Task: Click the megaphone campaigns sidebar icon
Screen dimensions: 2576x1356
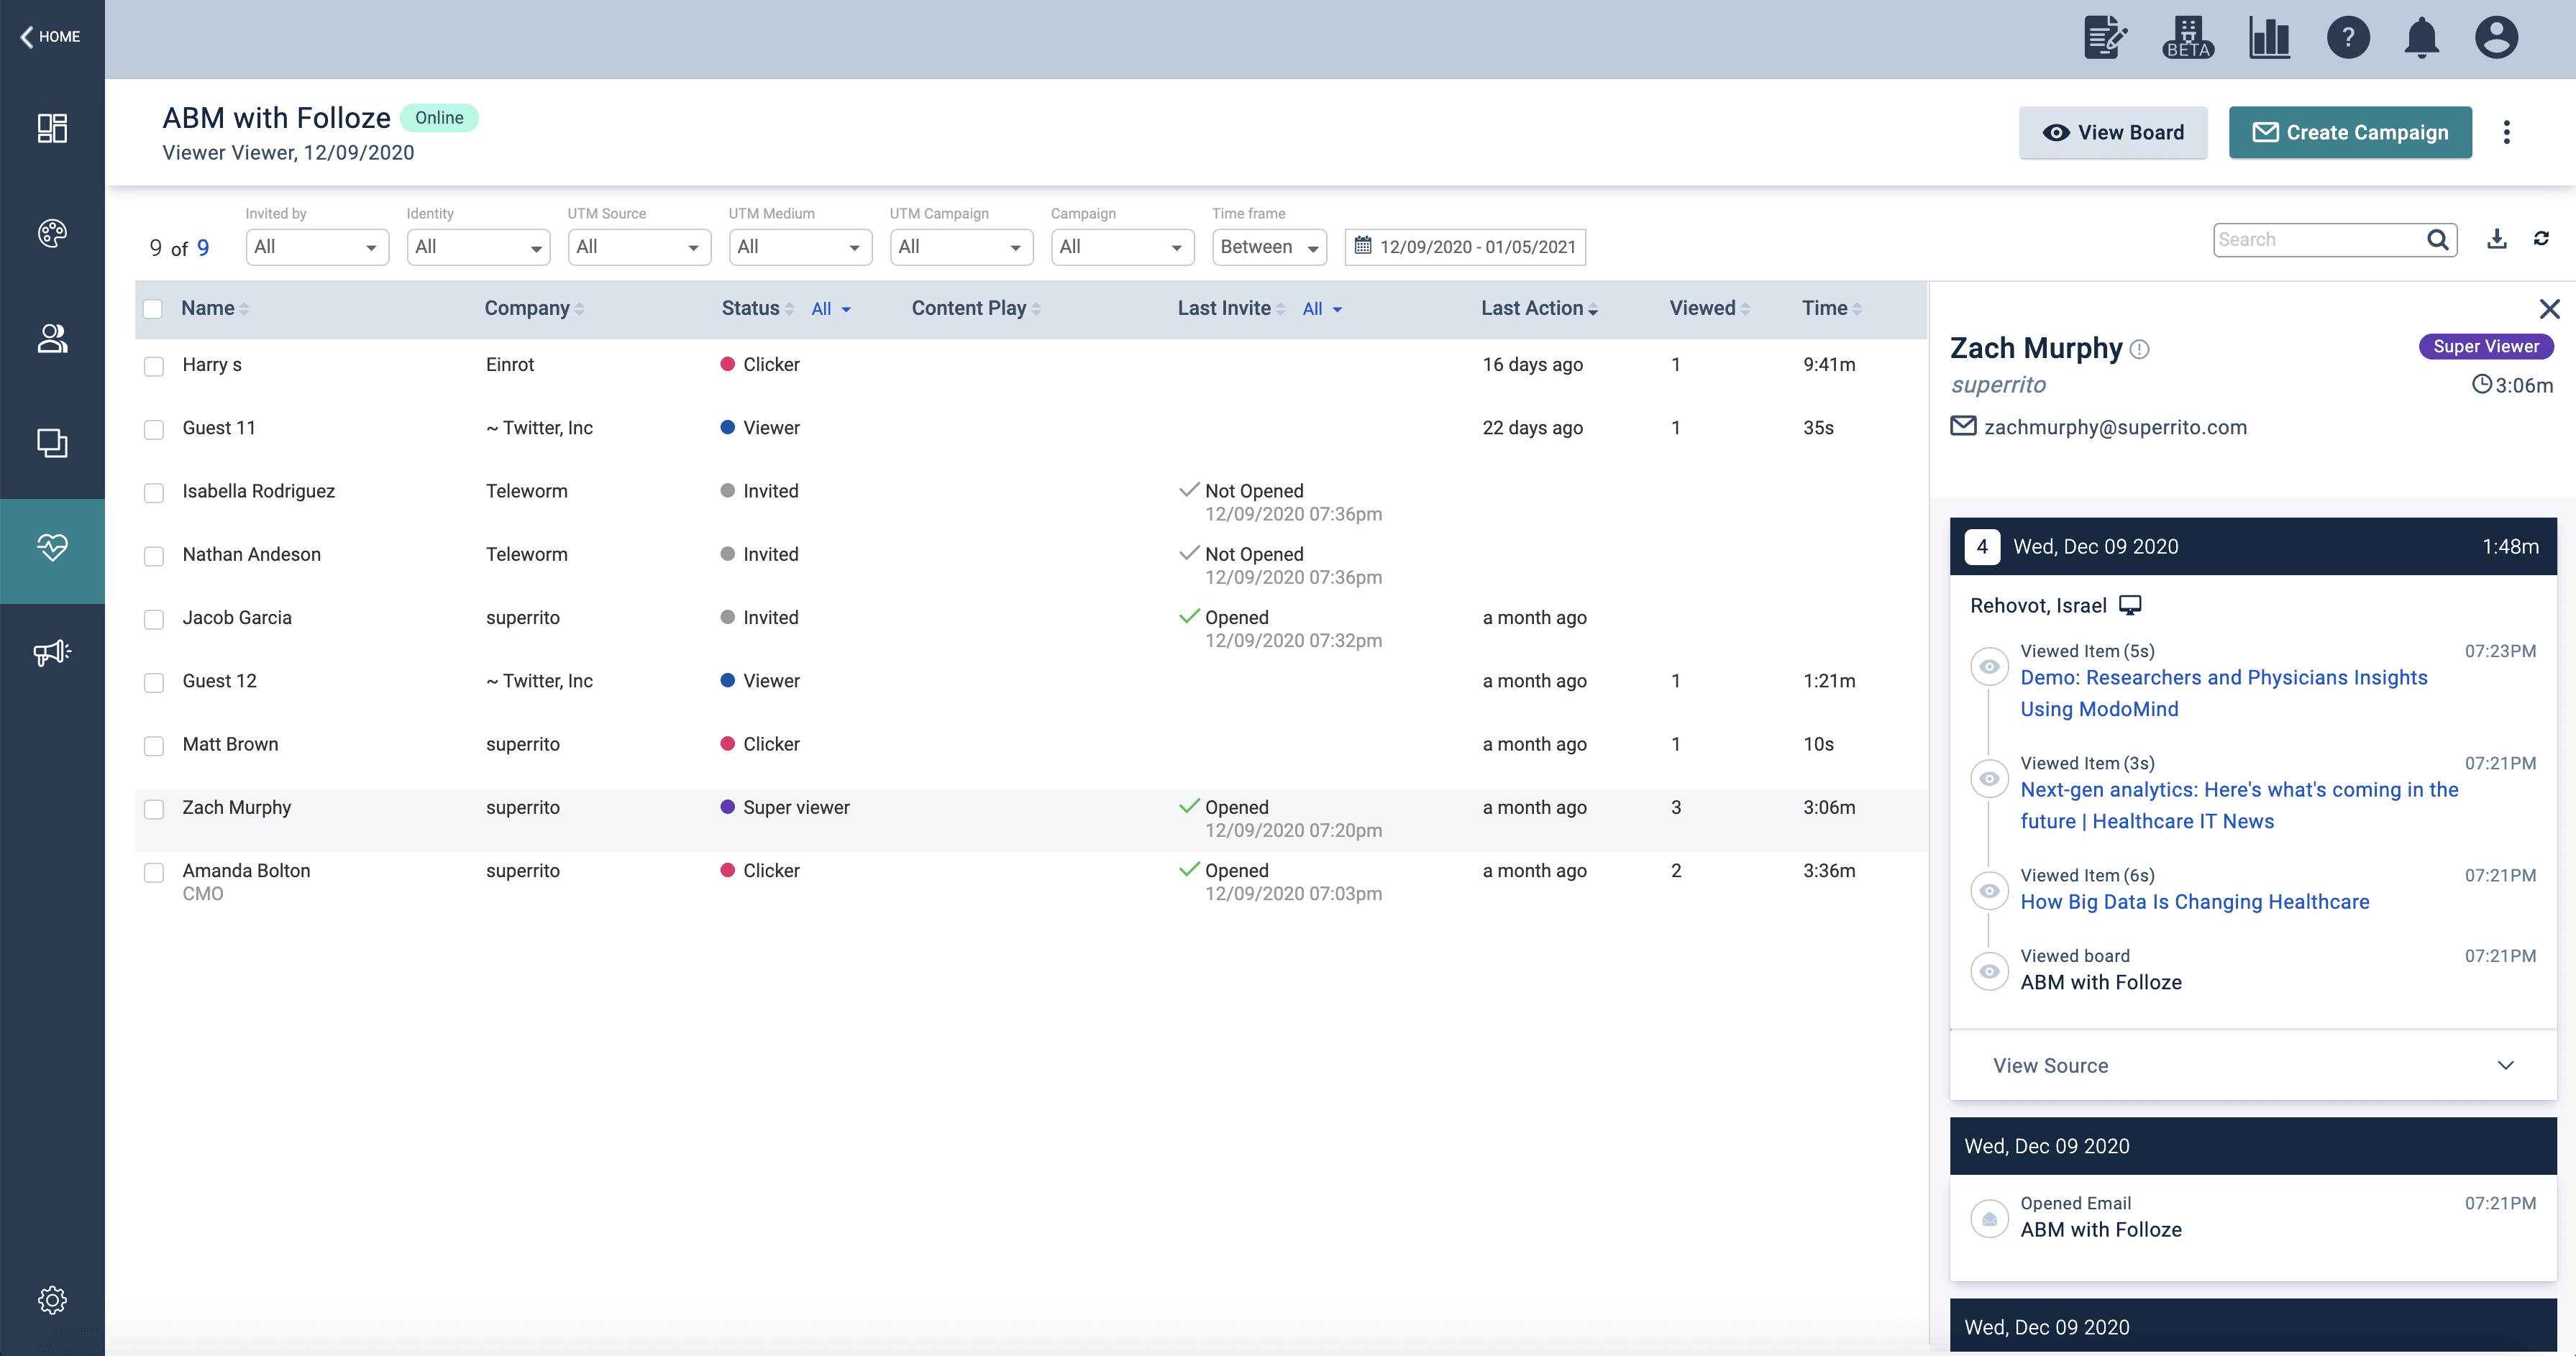Action: tap(52, 652)
